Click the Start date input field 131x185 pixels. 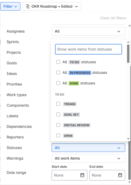coord(69,175)
